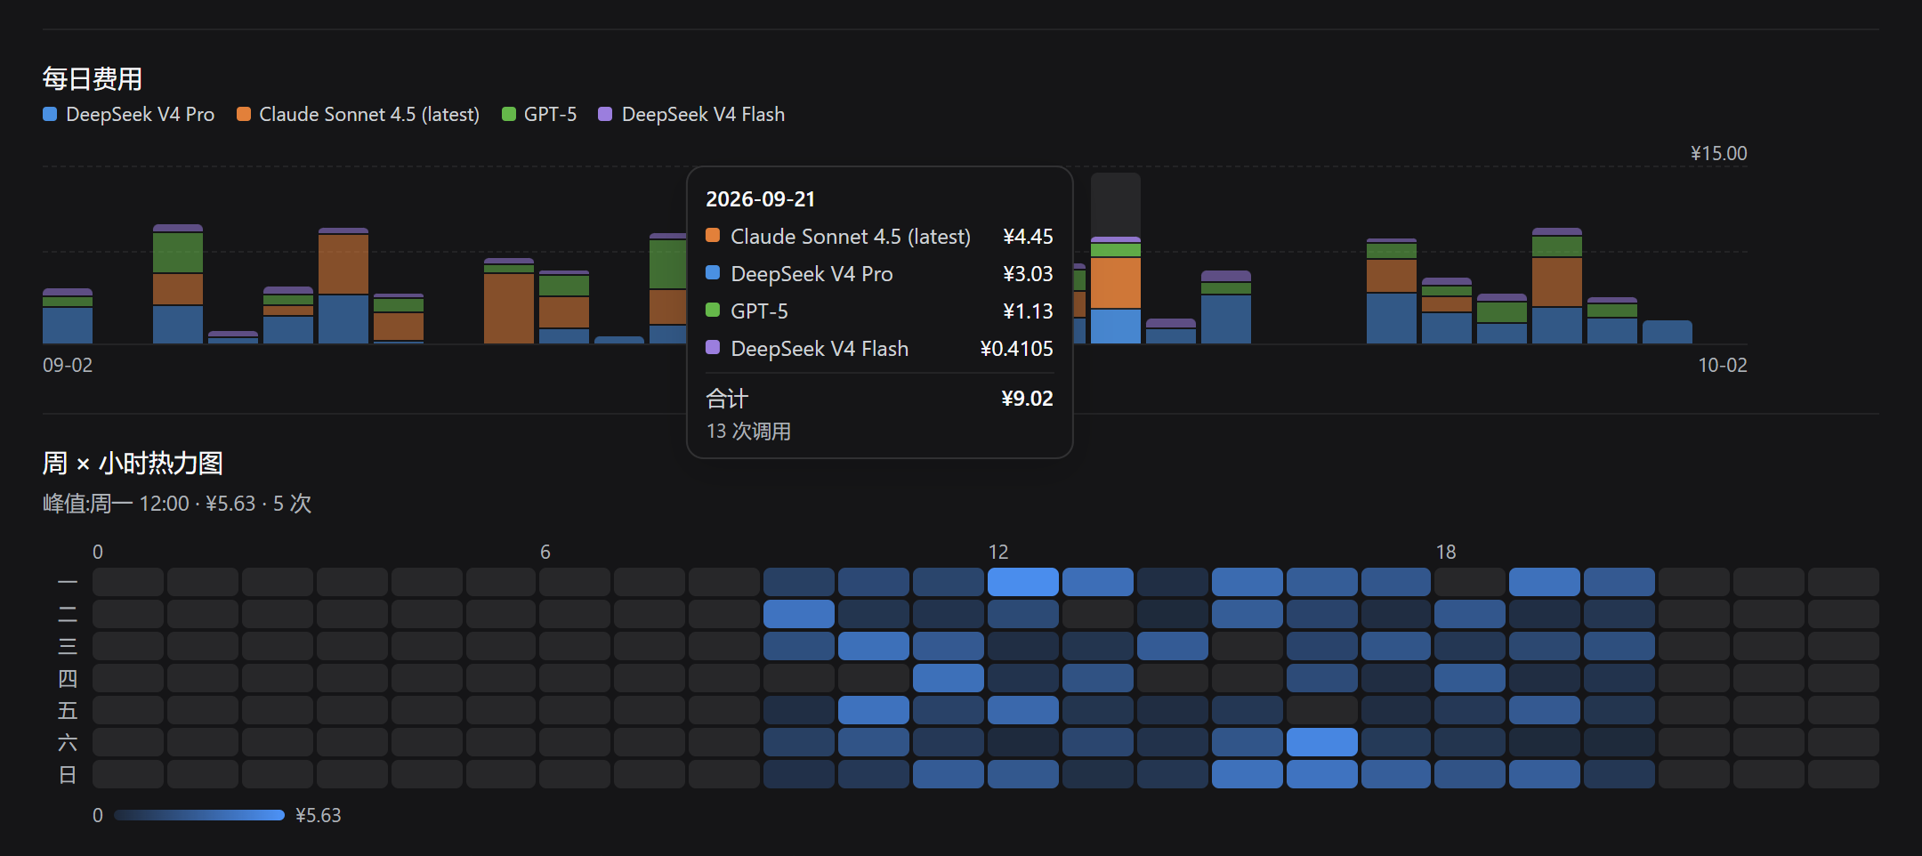Toggle the GPT-5 legend series
1922x856 pixels.
click(539, 114)
